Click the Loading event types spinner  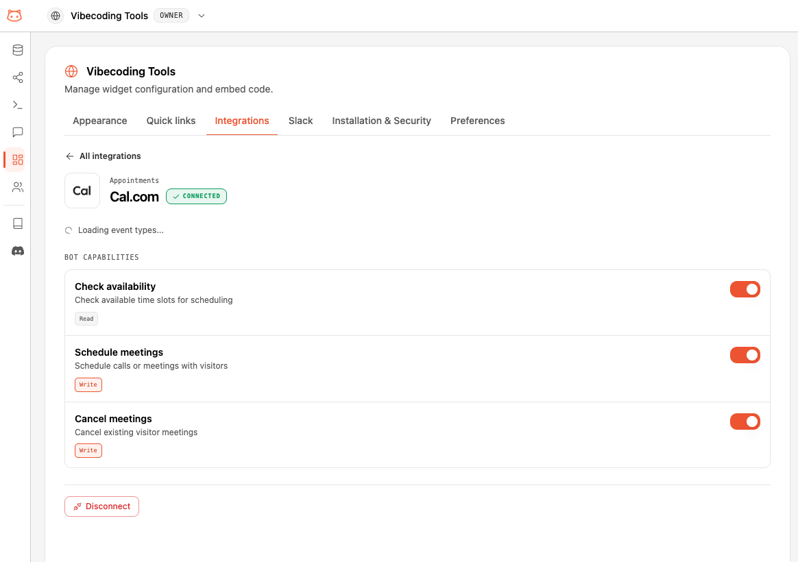pos(69,230)
